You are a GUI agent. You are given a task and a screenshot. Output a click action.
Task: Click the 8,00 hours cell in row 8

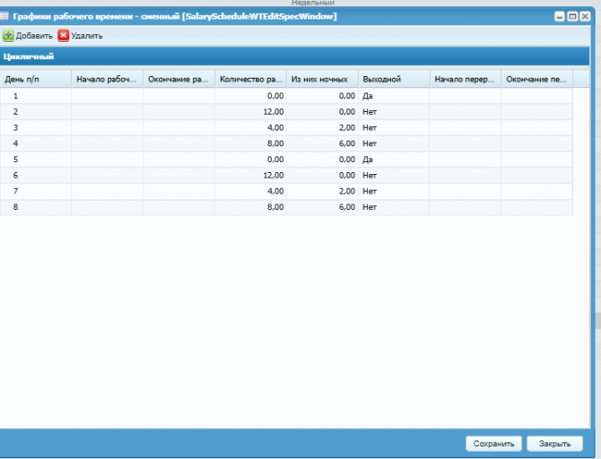point(250,207)
